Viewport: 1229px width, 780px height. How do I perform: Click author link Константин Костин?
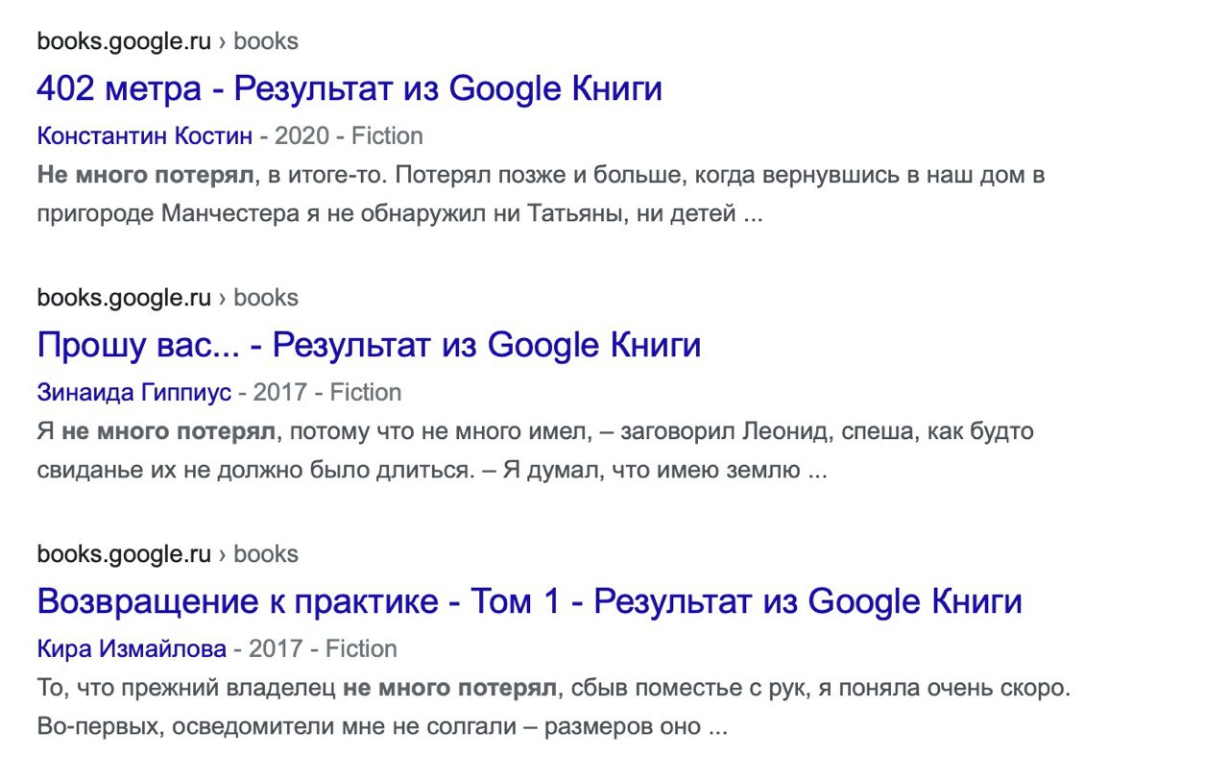click(144, 136)
